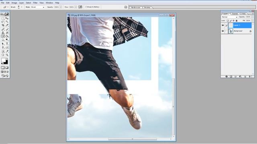Open the File Browser tab
257x144 pixels.
pyautogui.click(x=136, y=8)
